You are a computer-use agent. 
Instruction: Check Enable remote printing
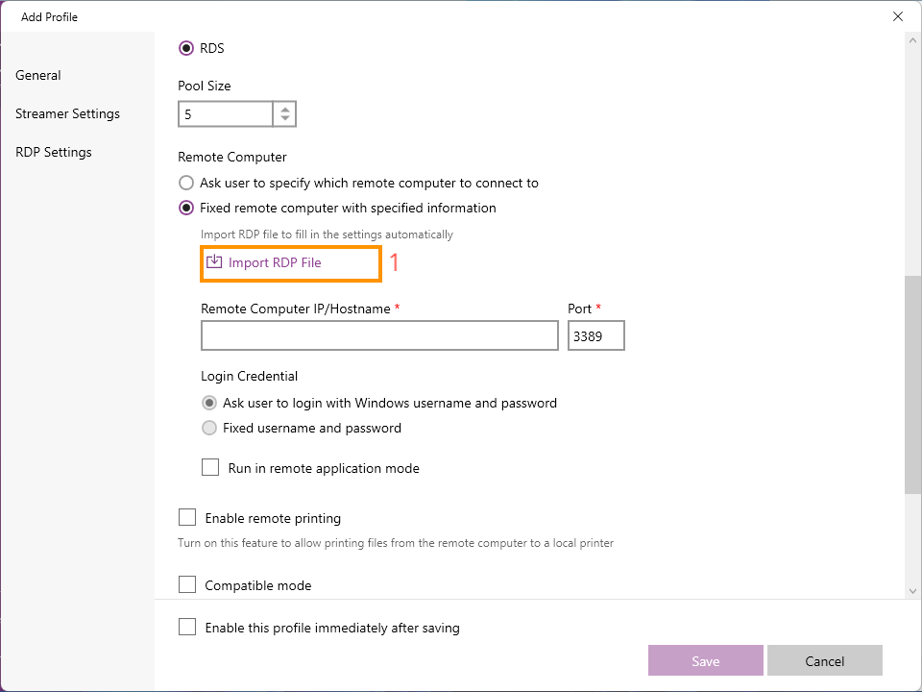click(187, 518)
